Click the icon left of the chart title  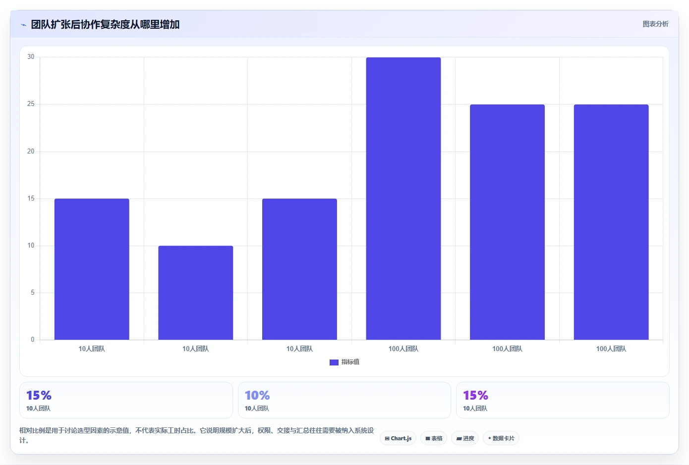pyautogui.click(x=23, y=25)
